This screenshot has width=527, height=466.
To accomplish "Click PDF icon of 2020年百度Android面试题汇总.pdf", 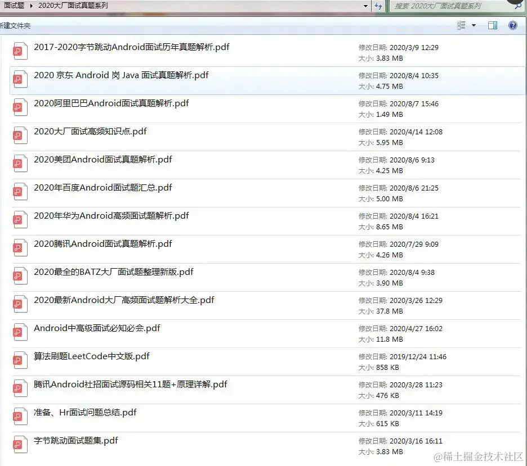I will click(x=20, y=192).
